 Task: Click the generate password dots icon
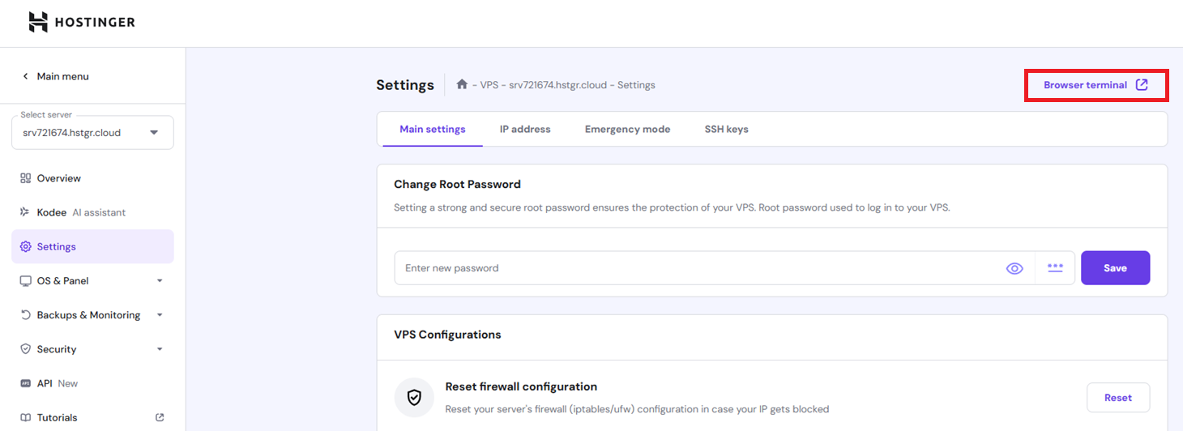pos(1055,268)
